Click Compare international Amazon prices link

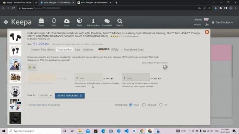click(44, 105)
